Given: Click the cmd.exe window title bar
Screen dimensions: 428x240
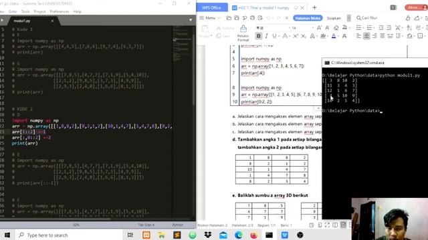Looking at the screenshot, I should point(375,63).
